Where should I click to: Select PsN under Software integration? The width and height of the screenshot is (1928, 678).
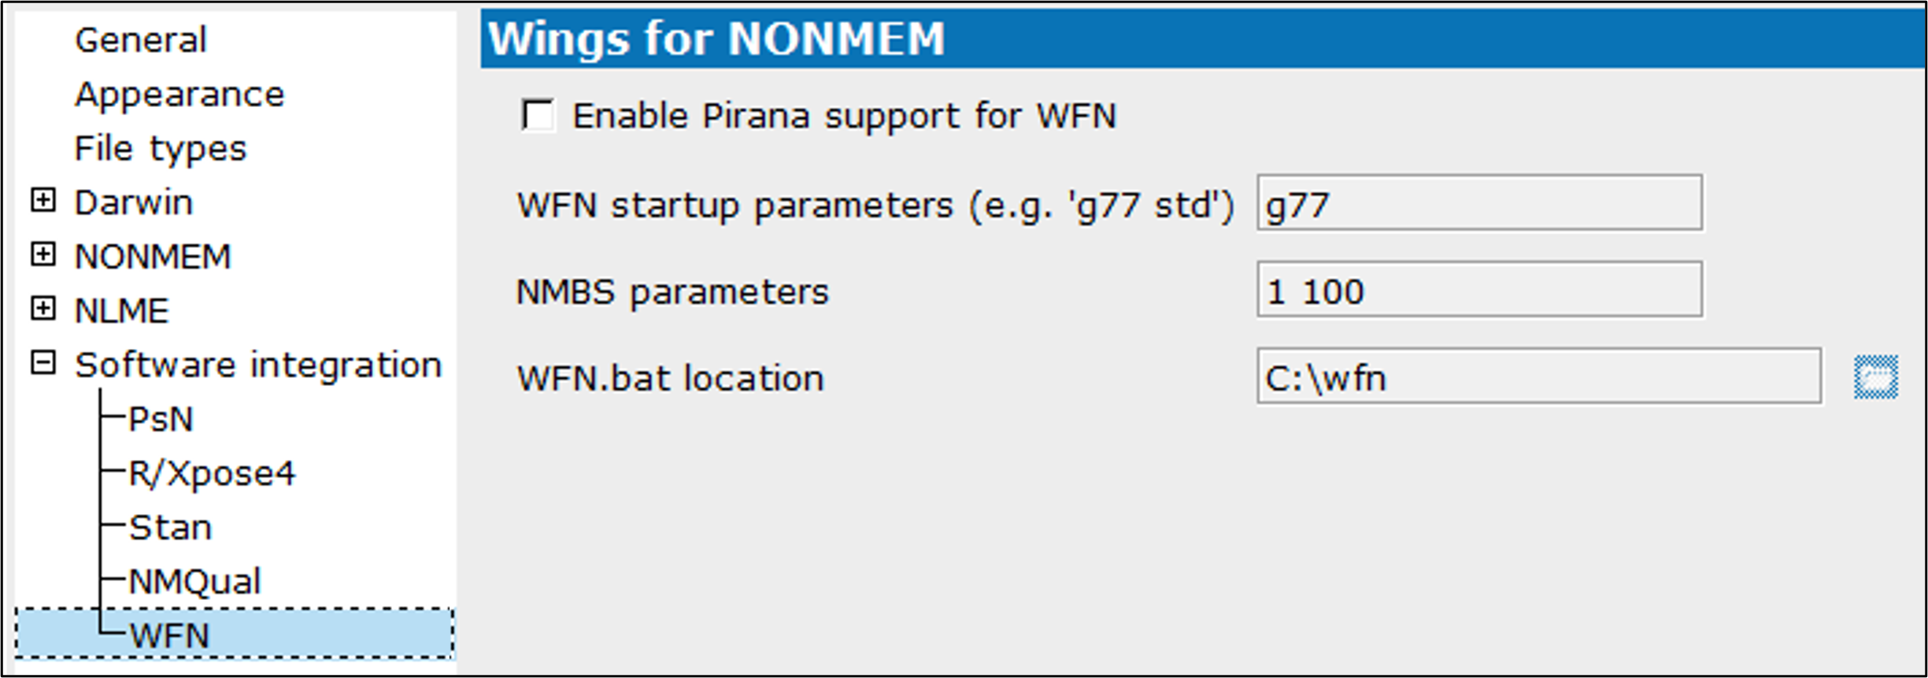[161, 420]
